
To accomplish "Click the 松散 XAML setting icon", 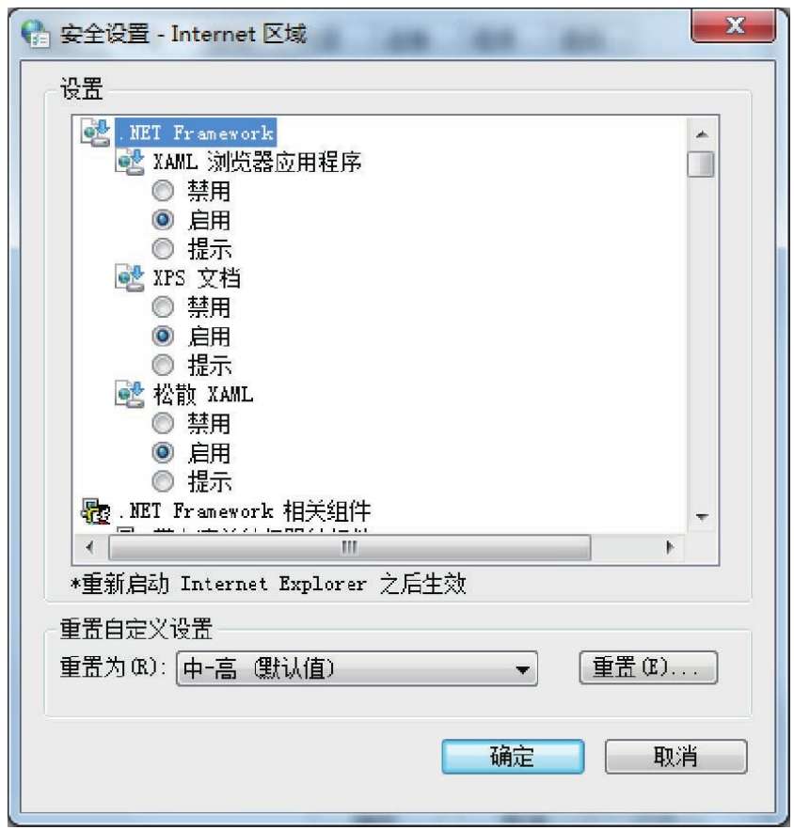I will (130, 395).
